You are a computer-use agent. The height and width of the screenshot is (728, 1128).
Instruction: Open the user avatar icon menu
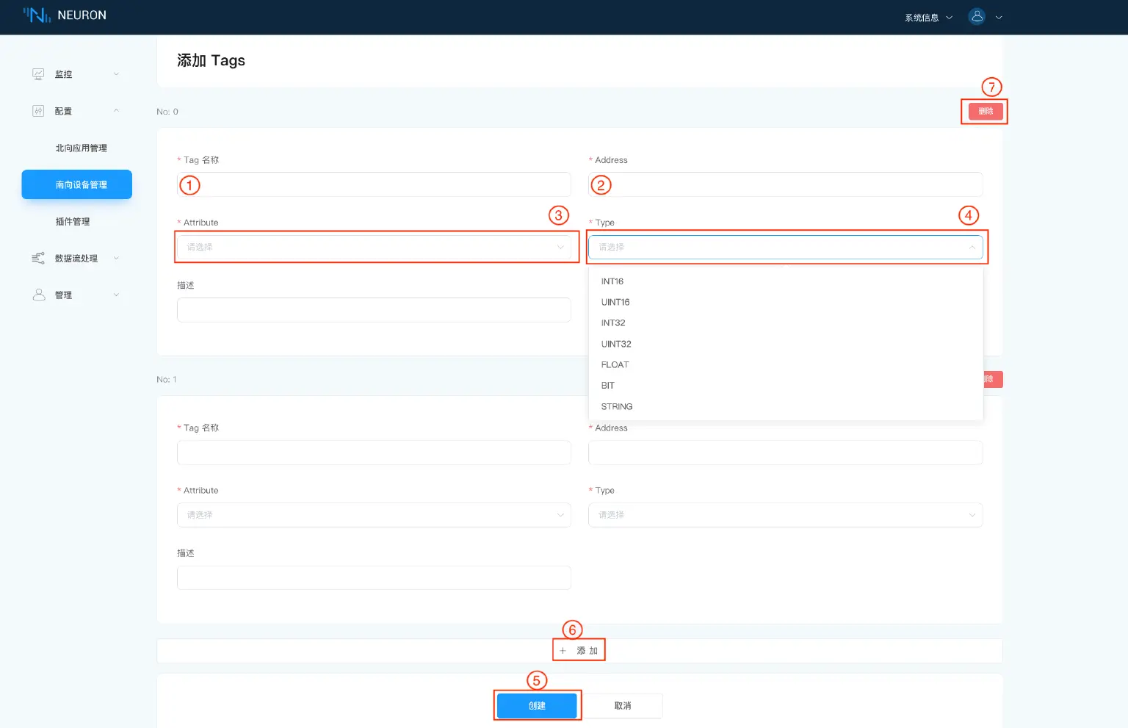tap(976, 17)
